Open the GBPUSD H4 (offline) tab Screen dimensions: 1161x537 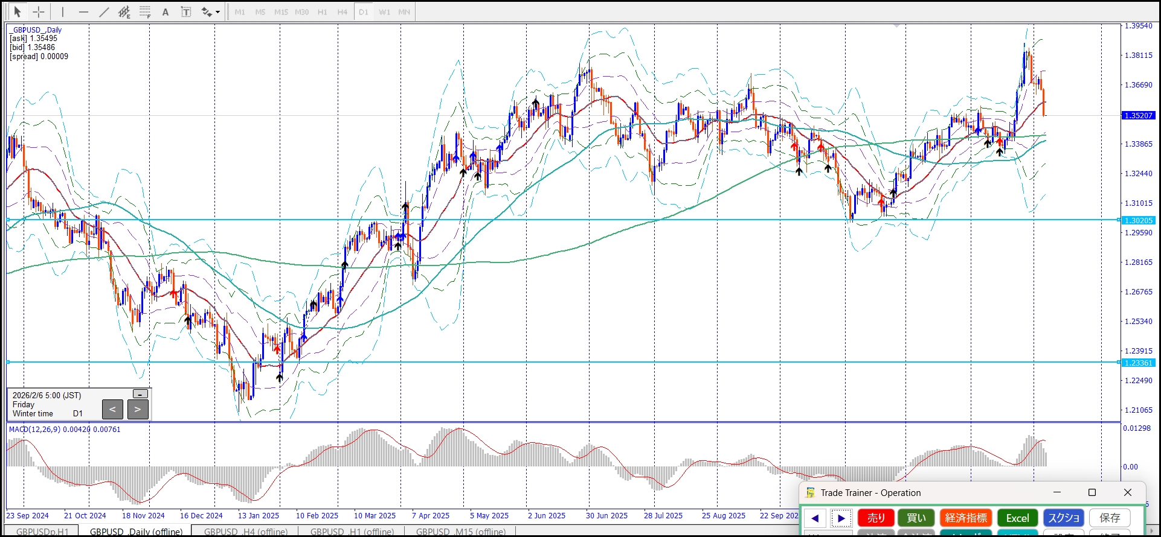click(246, 532)
